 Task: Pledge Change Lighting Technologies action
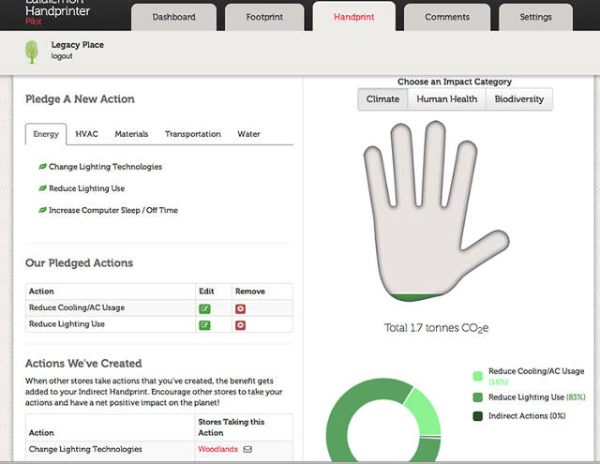[x=105, y=167]
